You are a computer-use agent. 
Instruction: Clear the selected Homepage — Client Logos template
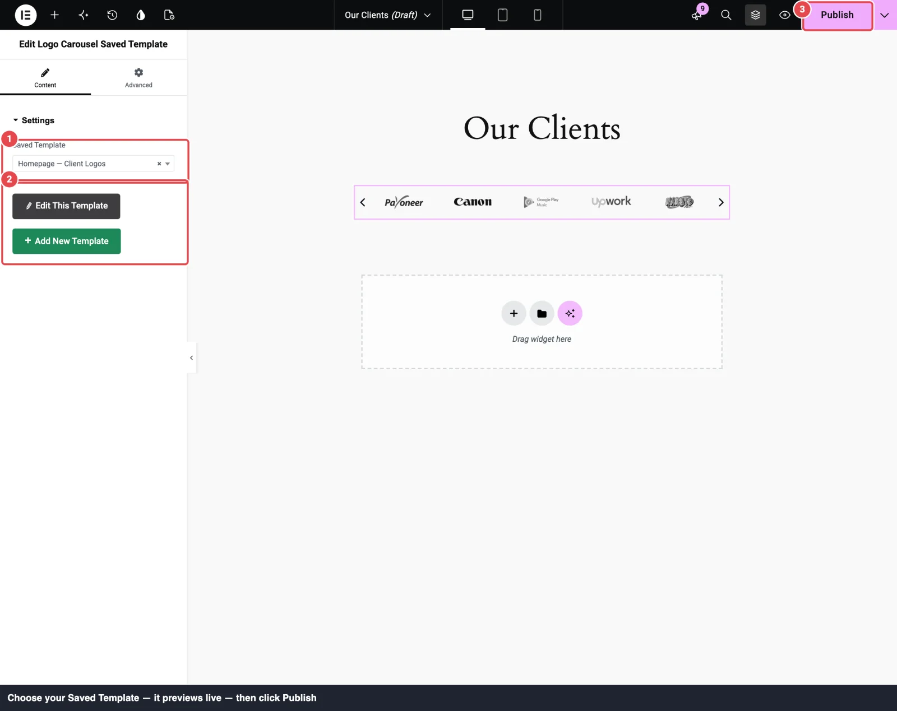click(x=159, y=164)
